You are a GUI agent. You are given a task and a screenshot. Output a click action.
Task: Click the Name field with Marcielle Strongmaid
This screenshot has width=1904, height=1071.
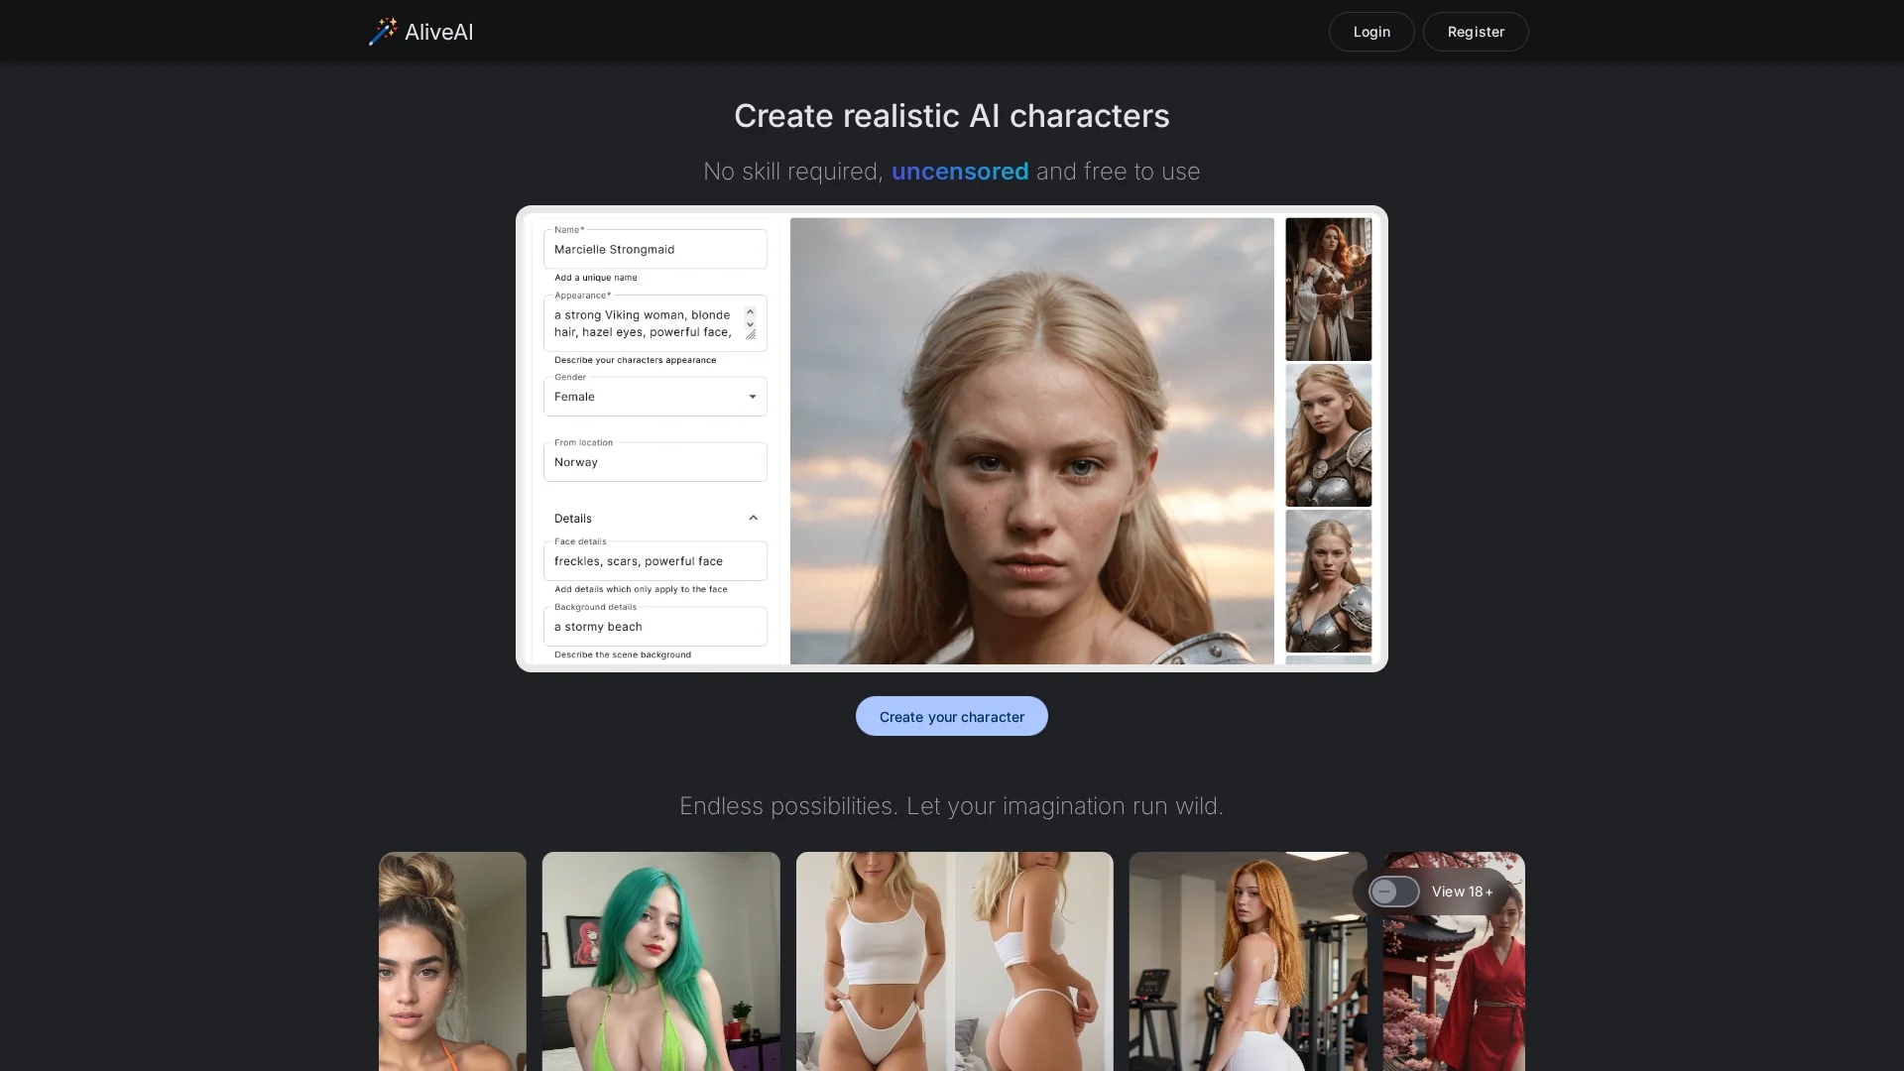[x=655, y=249]
